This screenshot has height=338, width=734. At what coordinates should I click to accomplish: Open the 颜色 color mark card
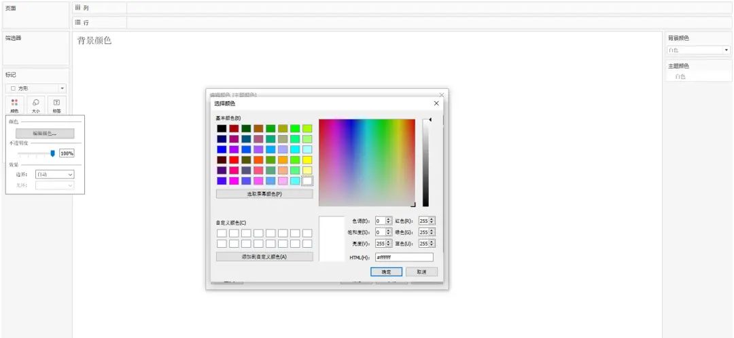[x=14, y=106]
